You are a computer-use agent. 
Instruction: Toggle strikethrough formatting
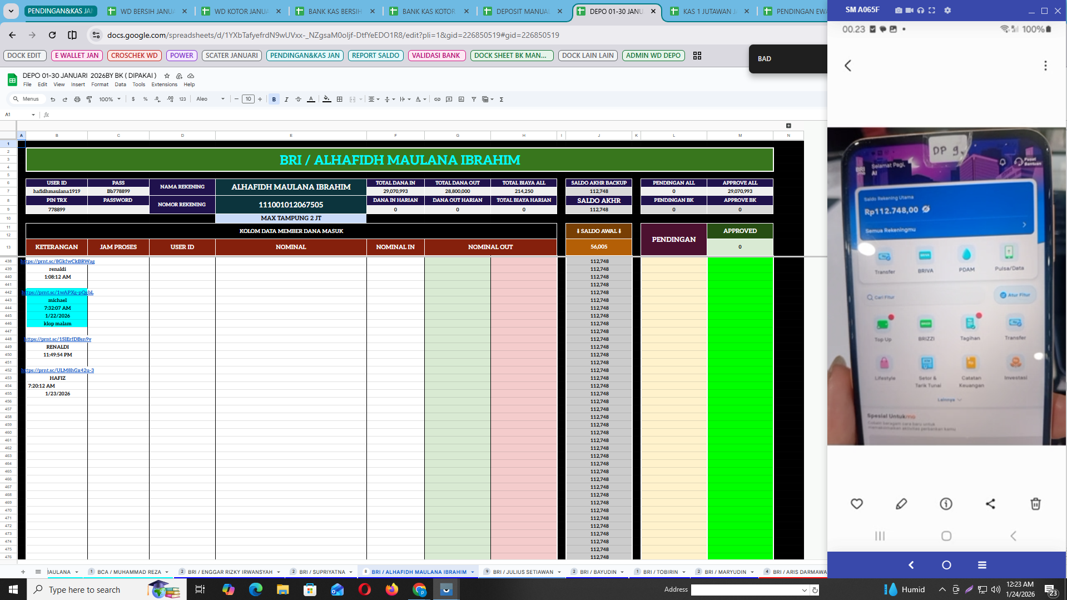[299, 100]
